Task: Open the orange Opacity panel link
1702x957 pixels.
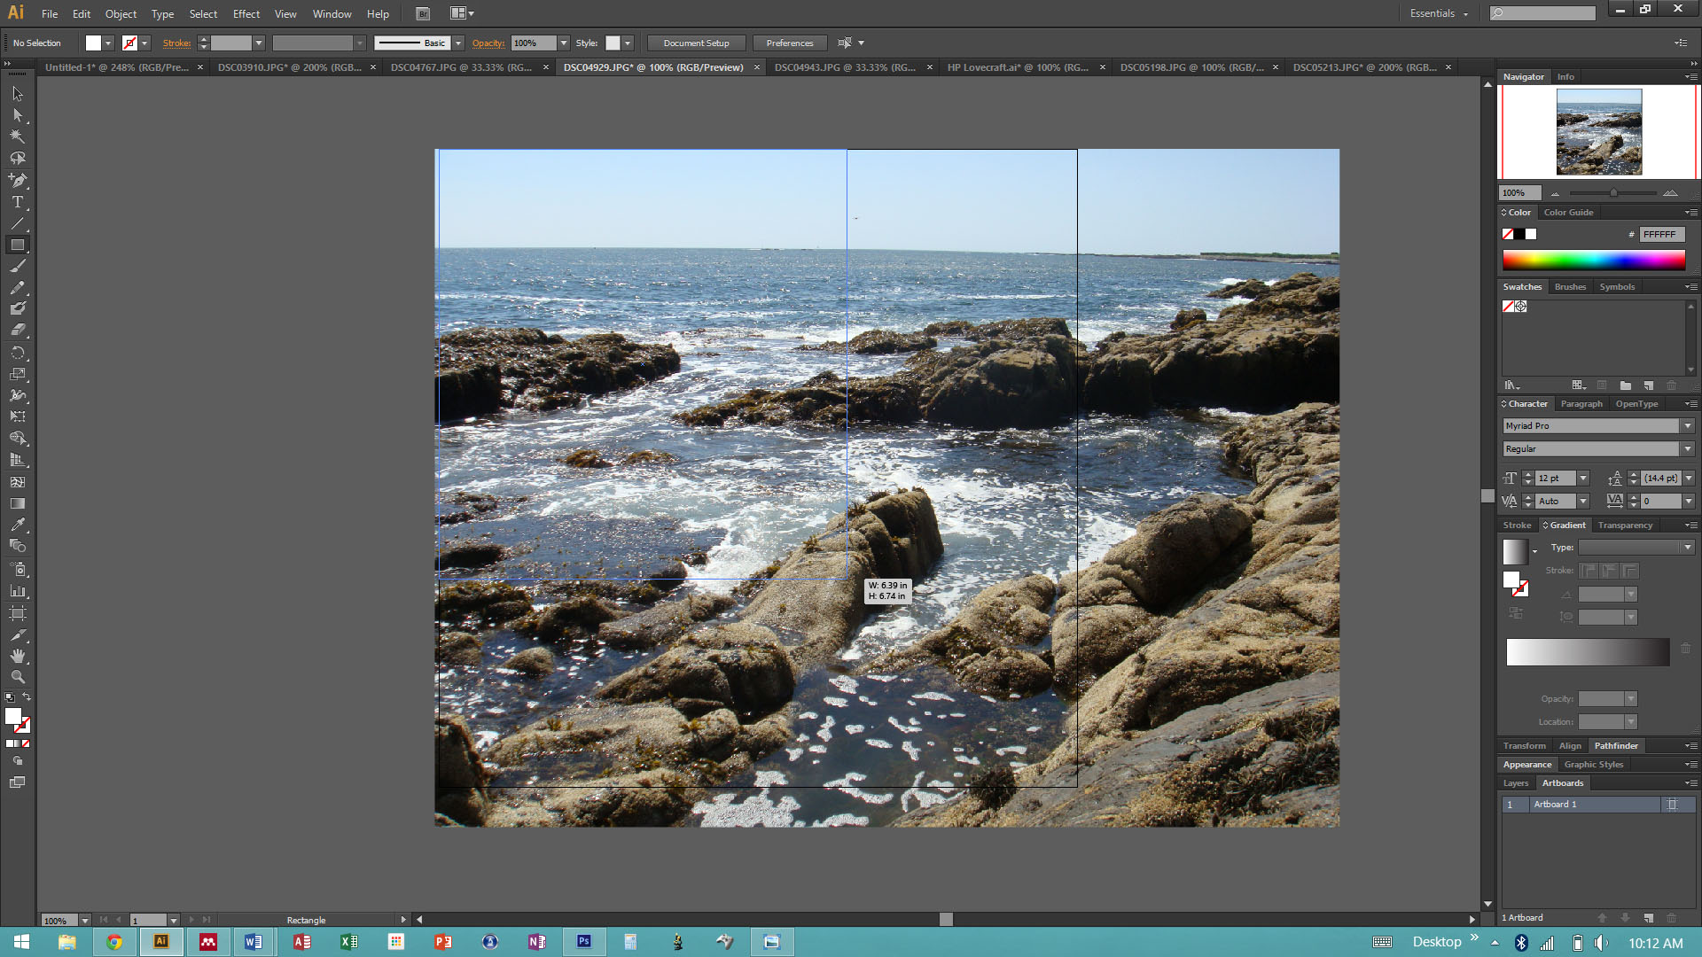Action: coord(488,43)
